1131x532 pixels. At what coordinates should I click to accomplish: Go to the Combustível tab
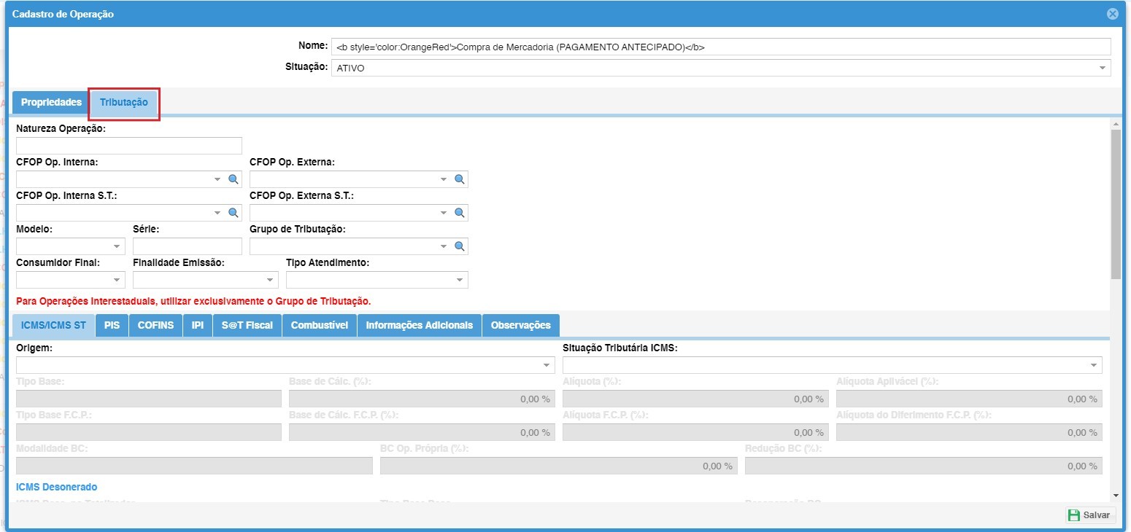tap(319, 325)
